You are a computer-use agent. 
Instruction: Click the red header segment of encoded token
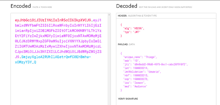[53, 20]
